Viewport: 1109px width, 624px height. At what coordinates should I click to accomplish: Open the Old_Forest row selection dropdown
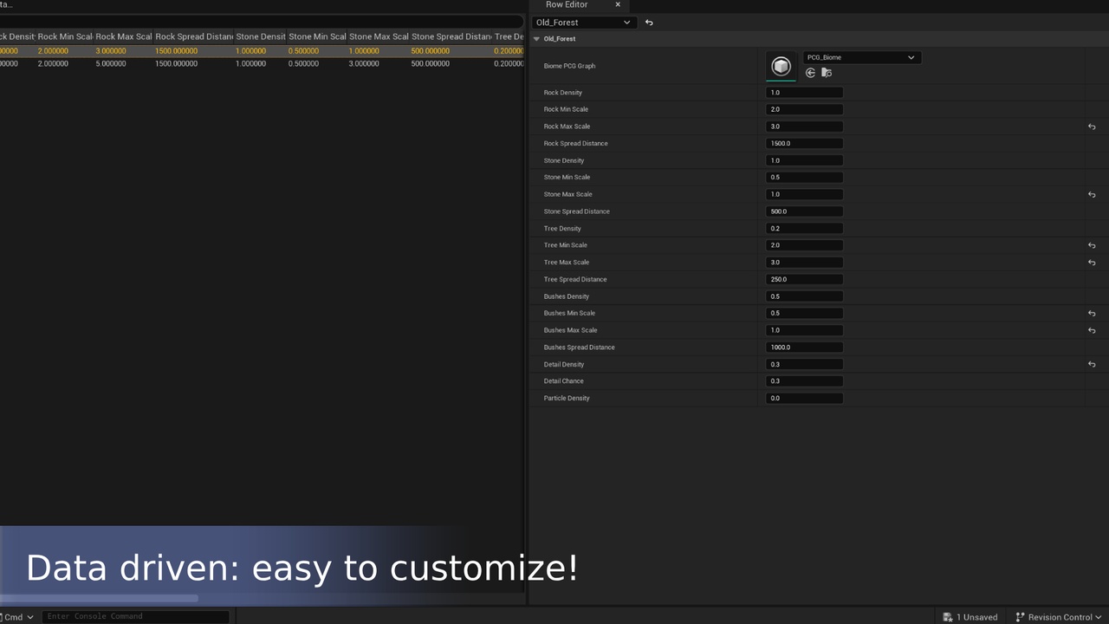click(583, 23)
